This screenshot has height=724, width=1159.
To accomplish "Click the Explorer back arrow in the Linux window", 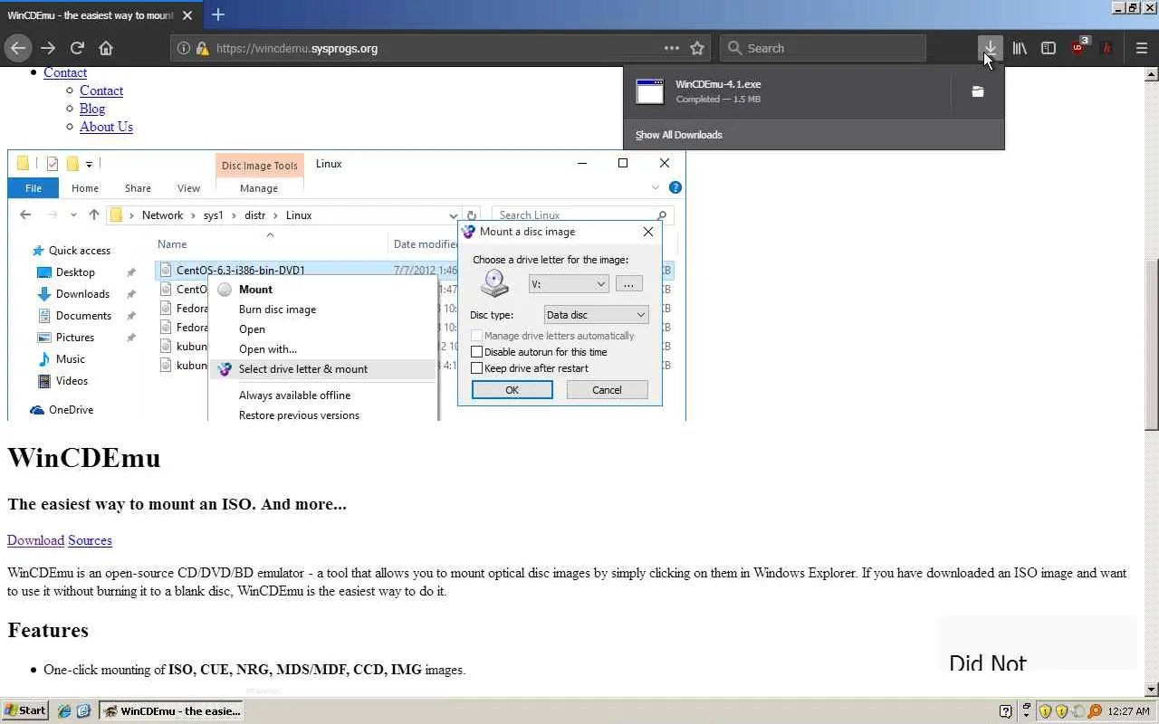I will click(25, 215).
